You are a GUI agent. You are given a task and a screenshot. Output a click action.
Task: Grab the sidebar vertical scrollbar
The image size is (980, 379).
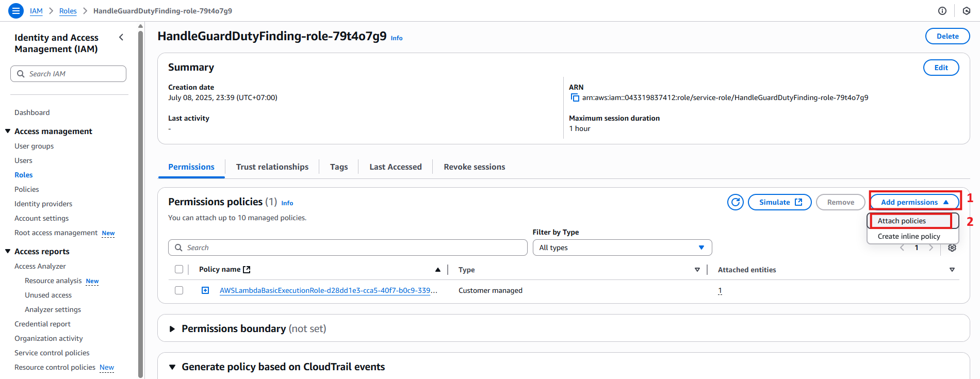[140, 204]
